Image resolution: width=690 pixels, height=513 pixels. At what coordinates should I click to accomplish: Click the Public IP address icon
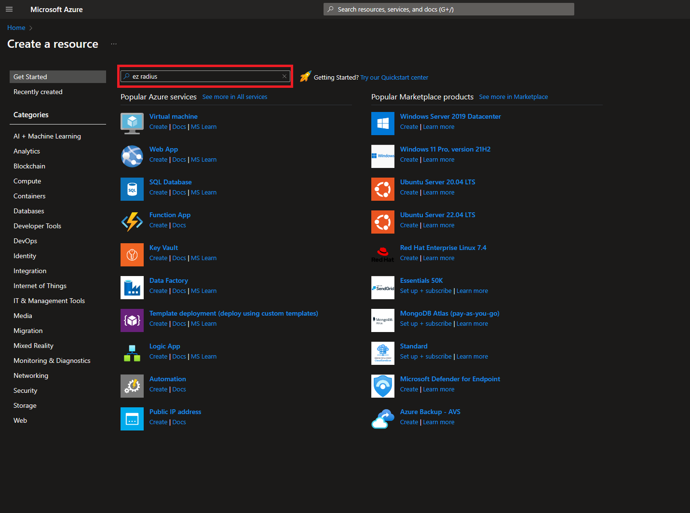(132, 419)
